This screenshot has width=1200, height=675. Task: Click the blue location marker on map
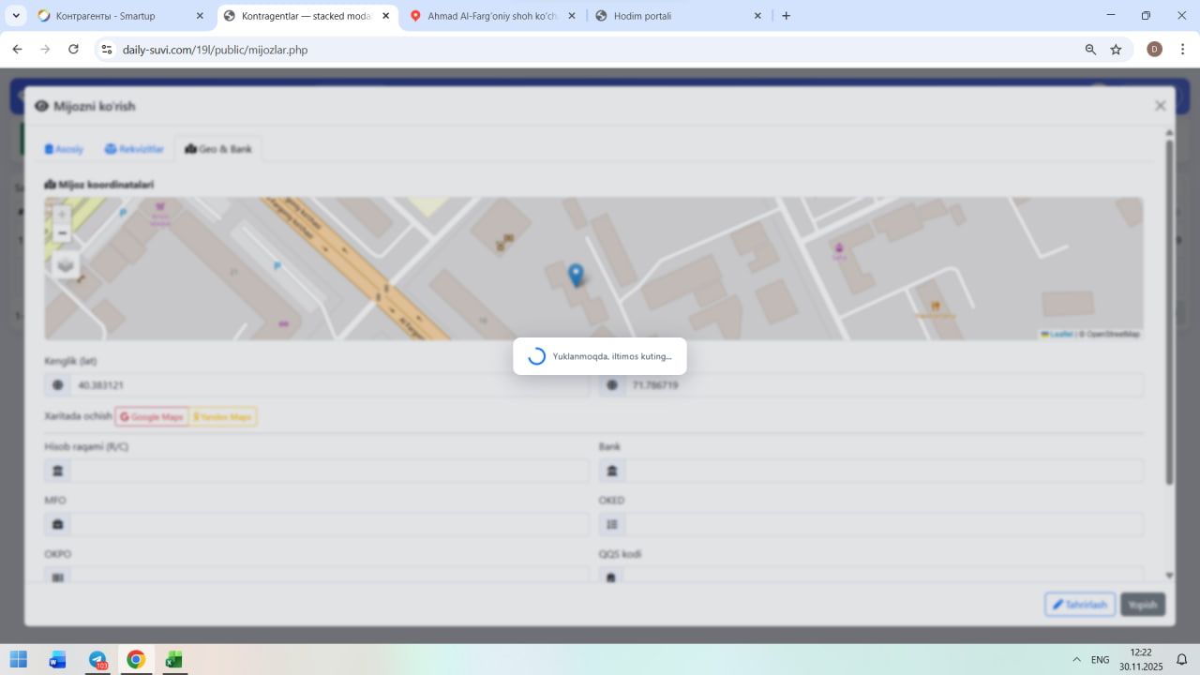(x=577, y=275)
